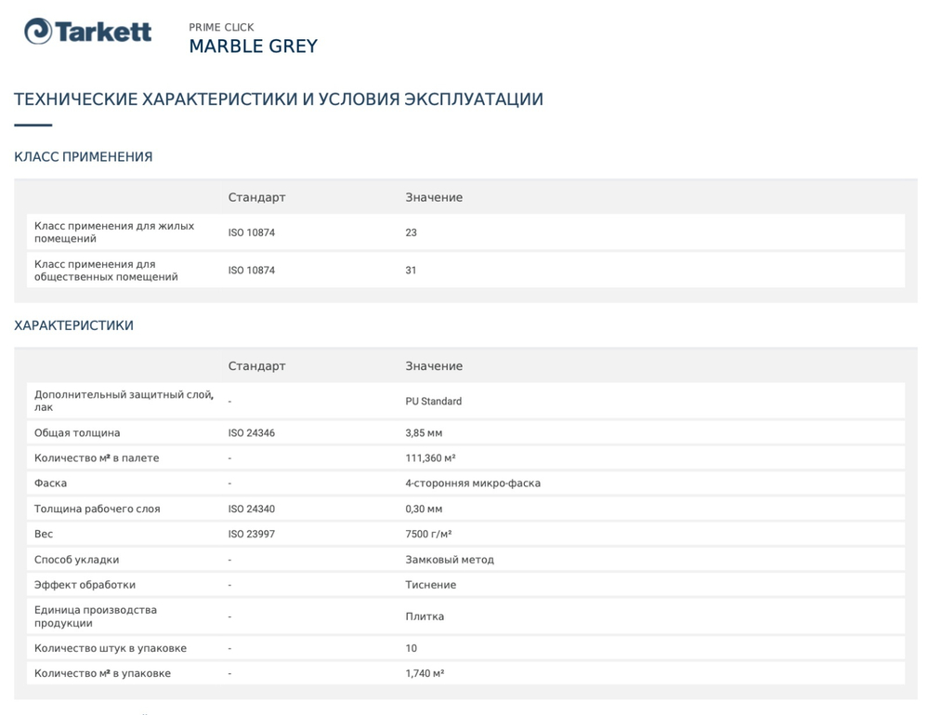Click the ХАРАКТЕРИСТИКИ section header
Image resolution: width=929 pixels, height=715 pixels.
click(x=73, y=324)
